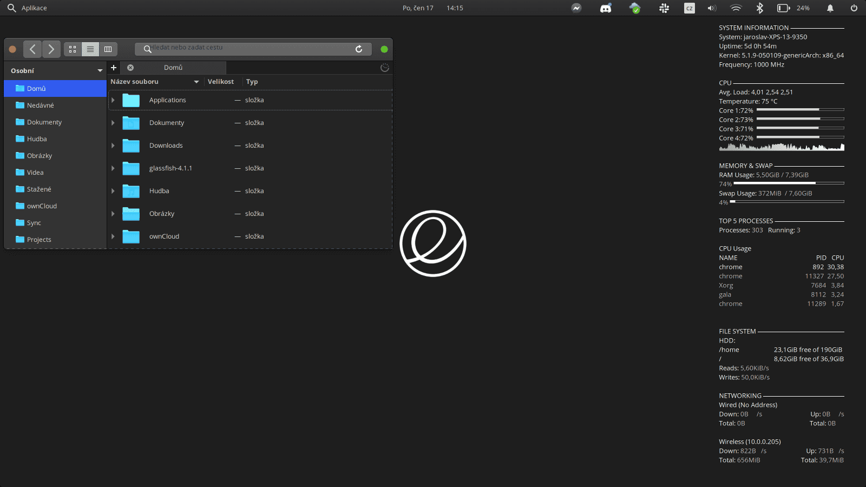Open the CZ keyboard layout indicator
Viewport: 866px width, 487px height.
pos(690,8)
